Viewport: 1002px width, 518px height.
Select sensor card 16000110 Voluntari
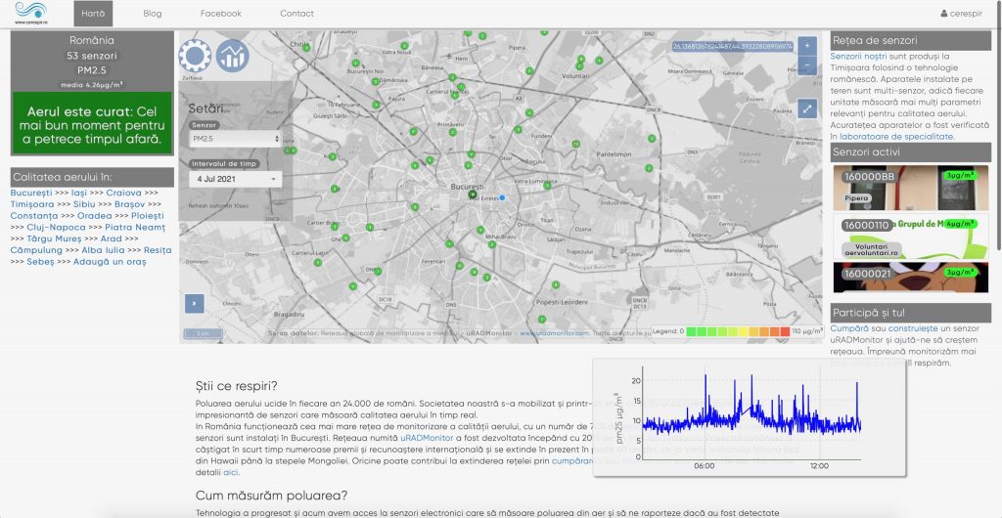pyautogui.click(x=911, y=237)
